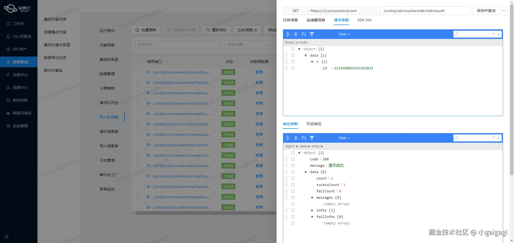This screenshot has width=514, height=243.
Task: Click the host URL input field
Action: pos(345,11)
